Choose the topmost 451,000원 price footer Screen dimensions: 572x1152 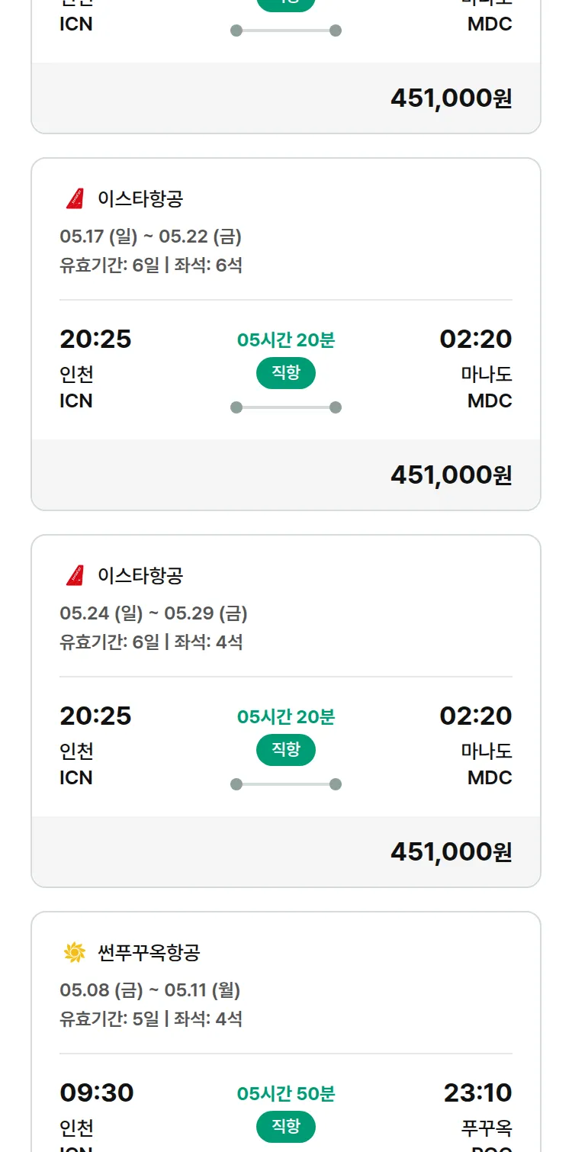[451, 98]
